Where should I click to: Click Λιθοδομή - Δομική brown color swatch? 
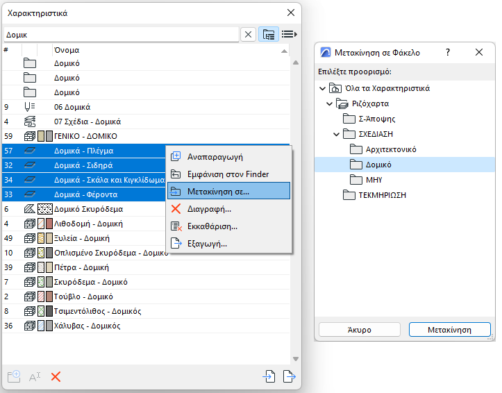49,224
